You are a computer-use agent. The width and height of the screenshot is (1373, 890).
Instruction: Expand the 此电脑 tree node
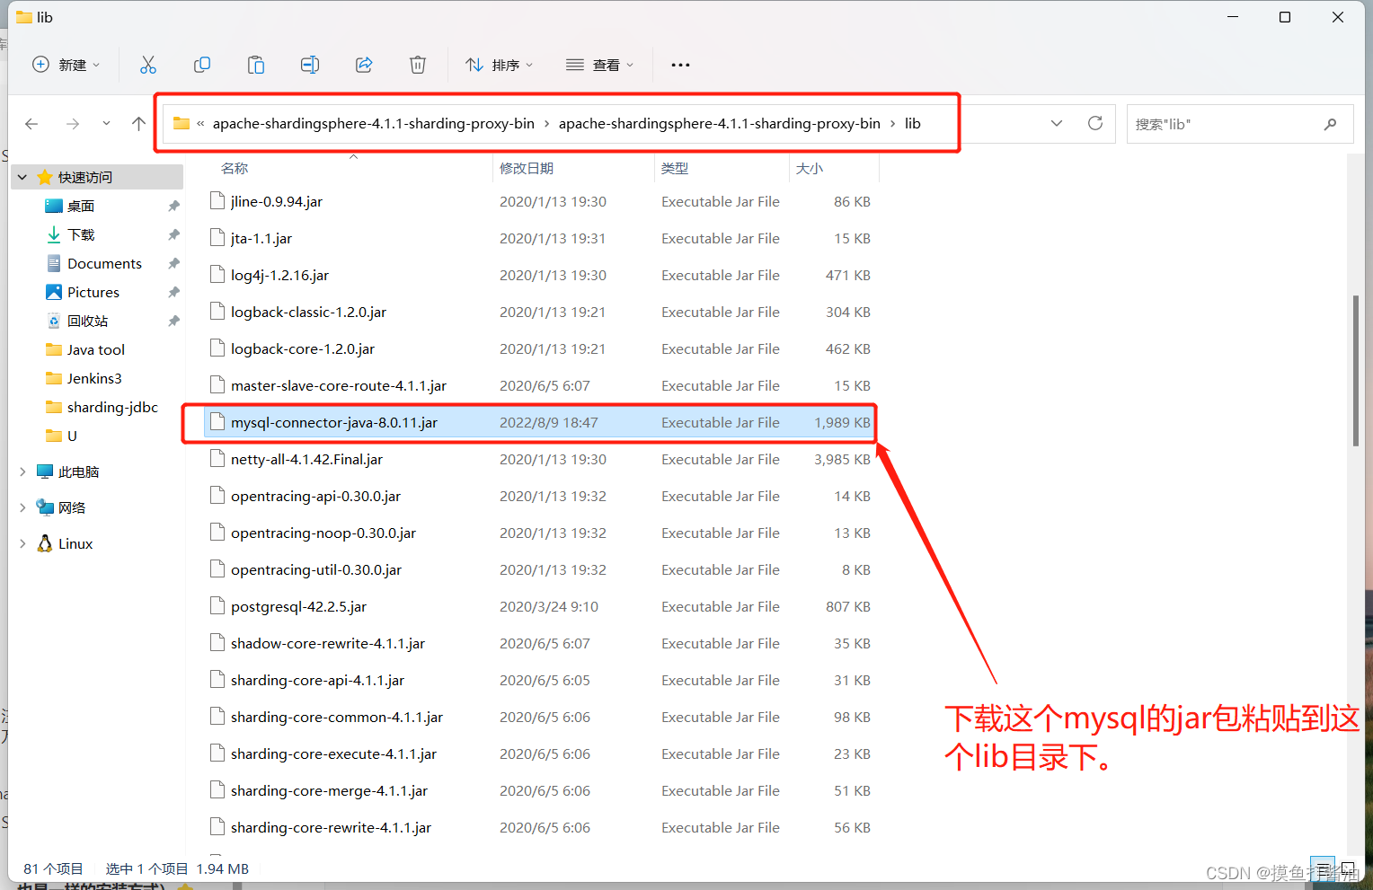(22, 471)
